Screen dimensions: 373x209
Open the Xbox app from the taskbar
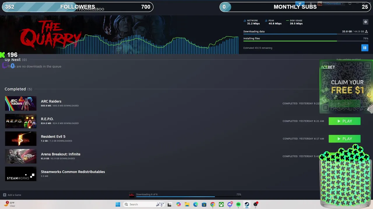coord(221,204)
